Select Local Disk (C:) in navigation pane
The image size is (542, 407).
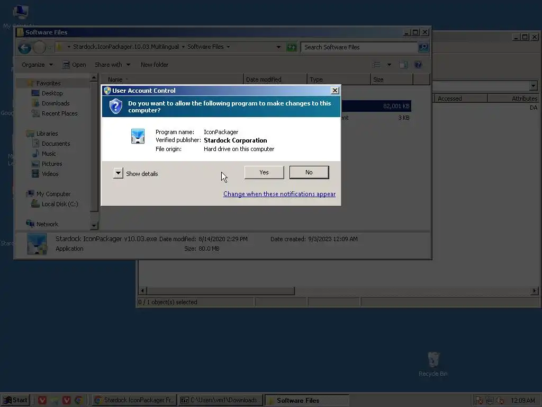tap(60, 204)
